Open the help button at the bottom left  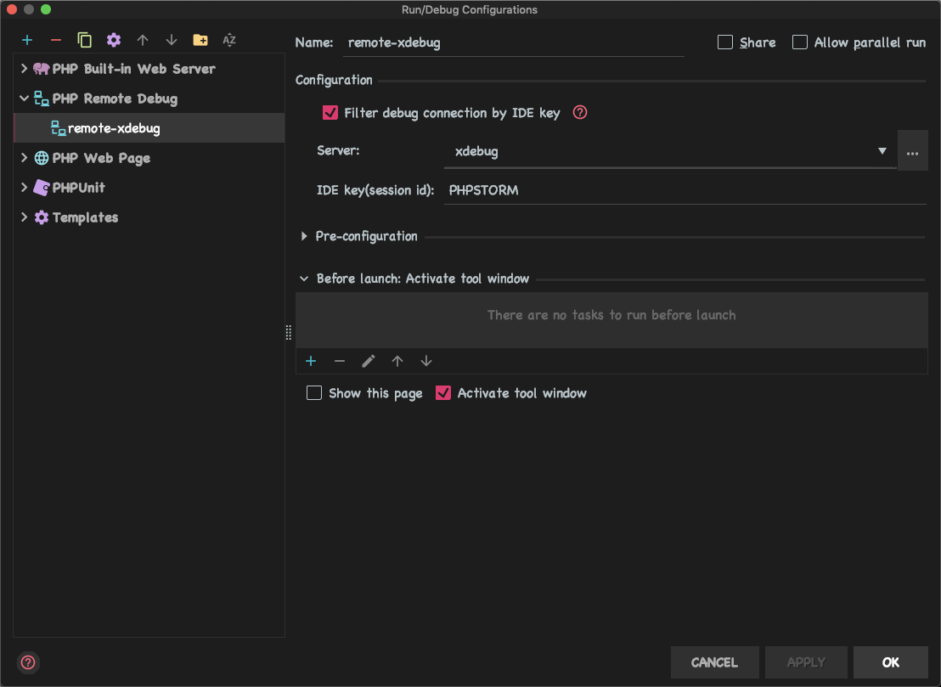27,662
